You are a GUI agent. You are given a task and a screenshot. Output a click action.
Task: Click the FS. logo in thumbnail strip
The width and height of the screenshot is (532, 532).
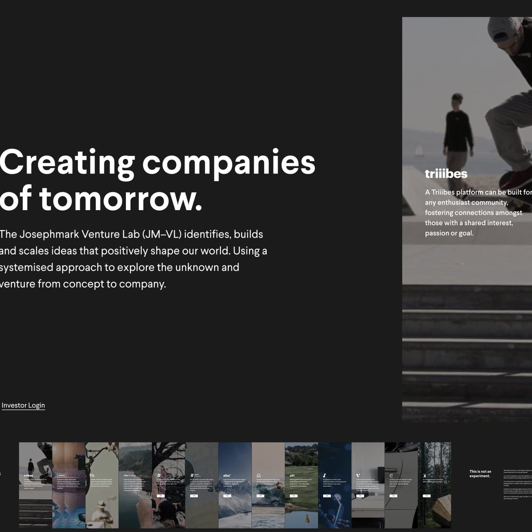point(93,475)
